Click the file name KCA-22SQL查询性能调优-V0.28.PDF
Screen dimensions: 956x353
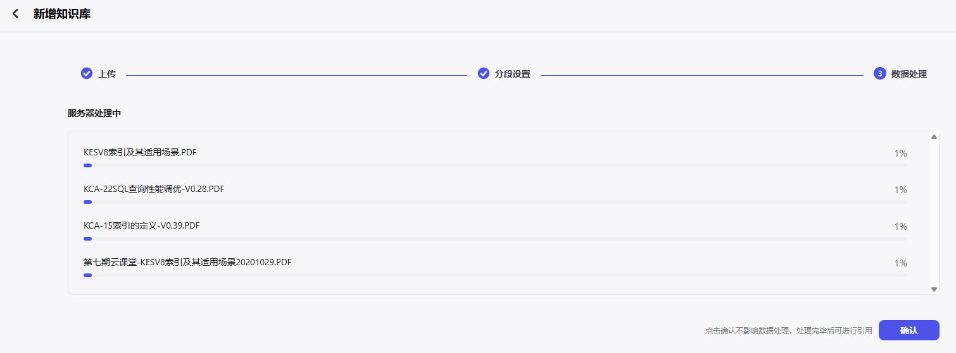(154, 189)
